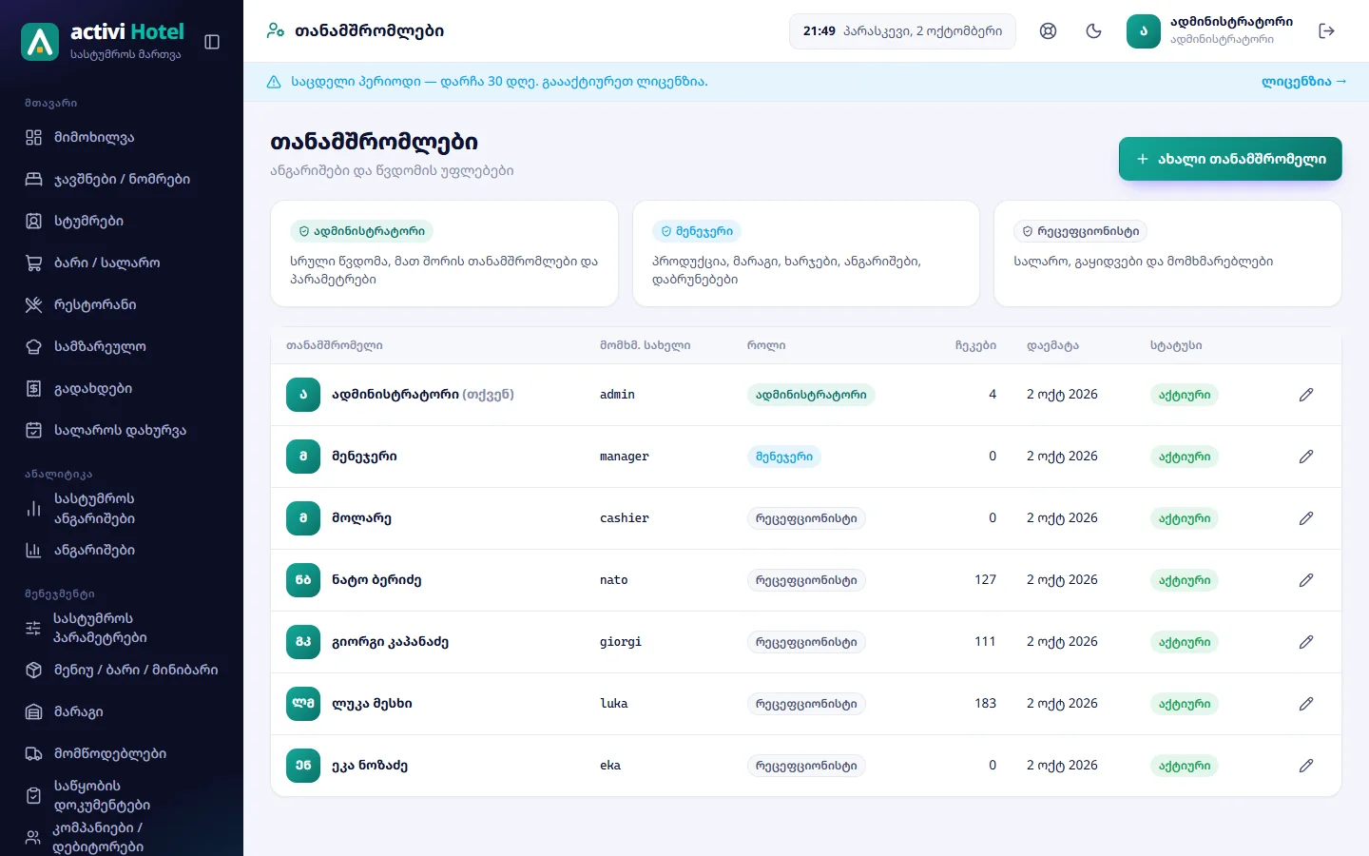Click the ლმ avatar for ლუკა მესხი
This screenshot has height=856, width=1369.
coord(303,704)
